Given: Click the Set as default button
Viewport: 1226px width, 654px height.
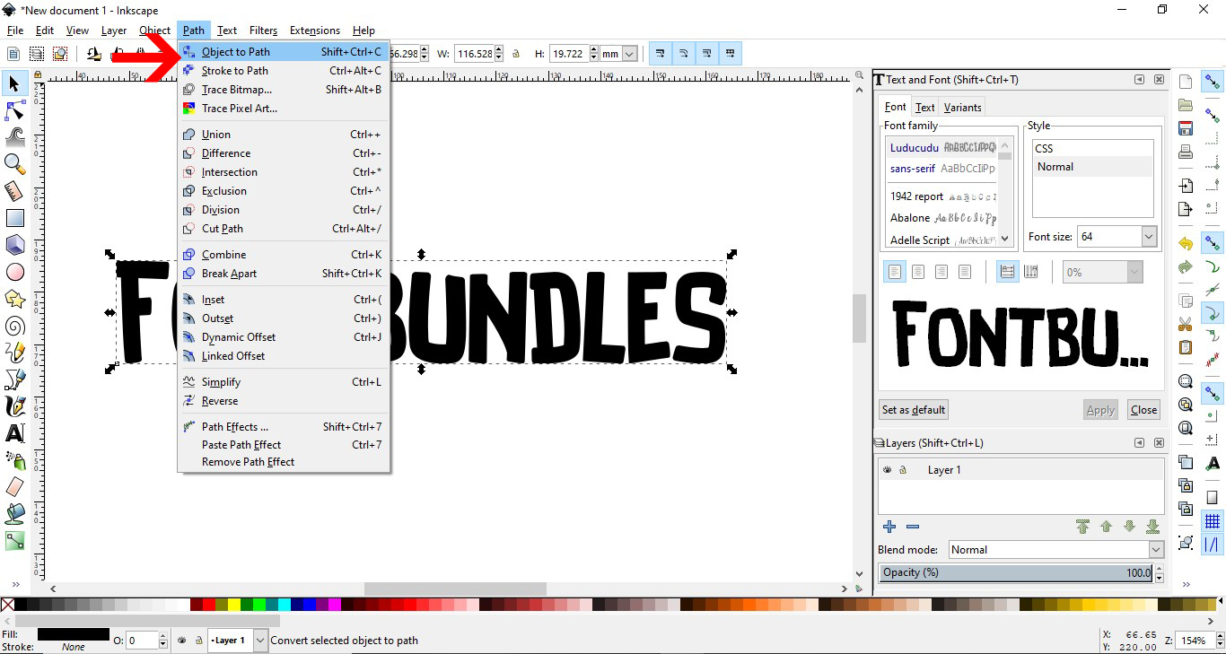Looking at the screenshot, I should click(x=914, y=410).
